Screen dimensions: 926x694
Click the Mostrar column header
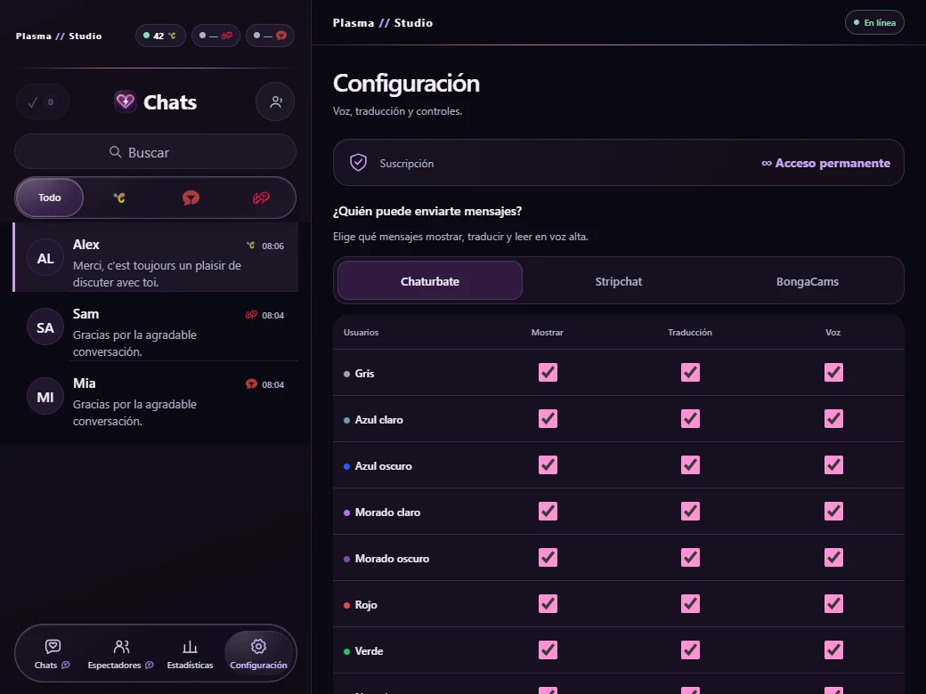pyautogui.click(x=548, y=332)
